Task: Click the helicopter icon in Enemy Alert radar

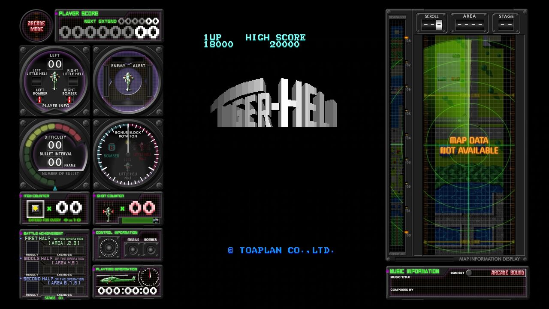Action: (x=128, y=81)
